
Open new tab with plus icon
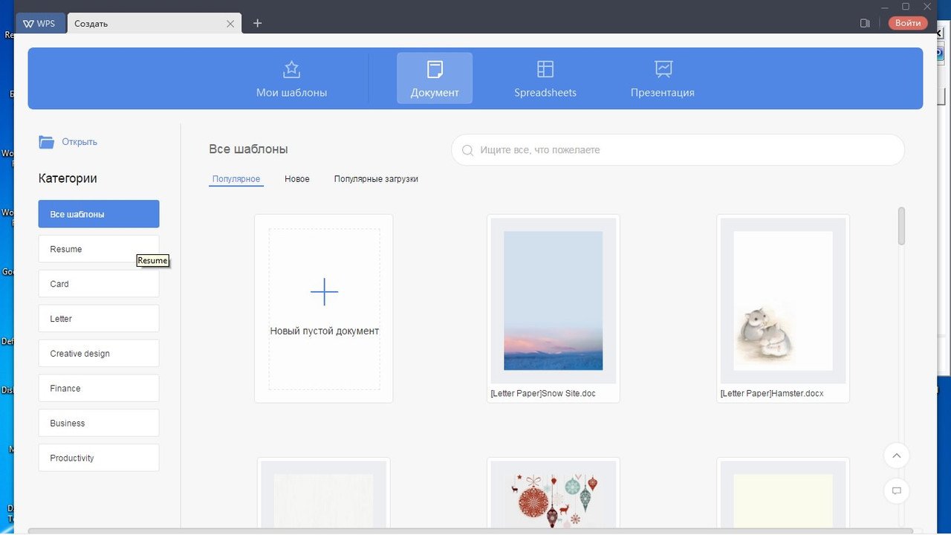(257, 23)
